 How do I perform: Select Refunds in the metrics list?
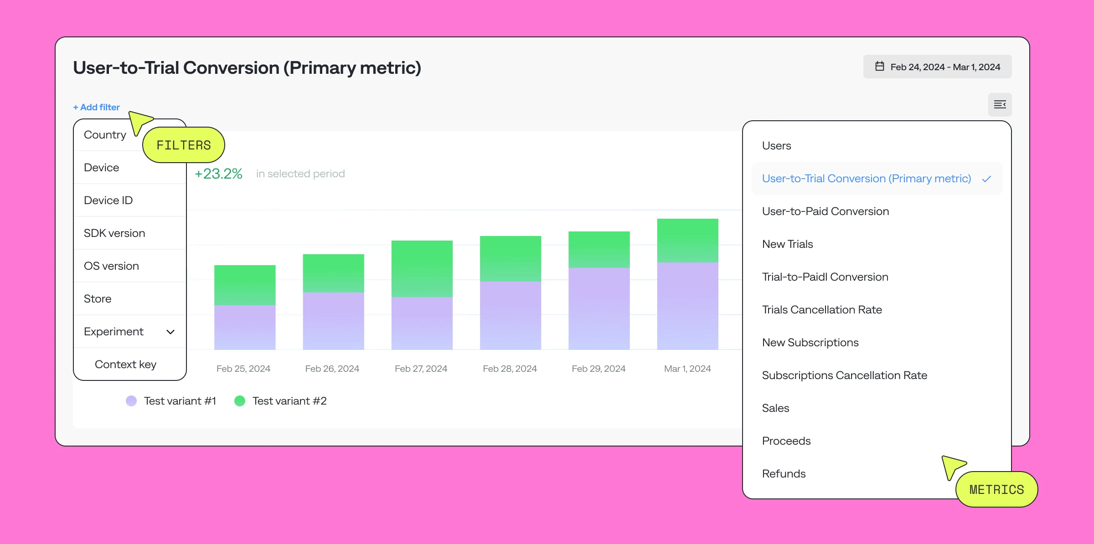pos(784,473)
